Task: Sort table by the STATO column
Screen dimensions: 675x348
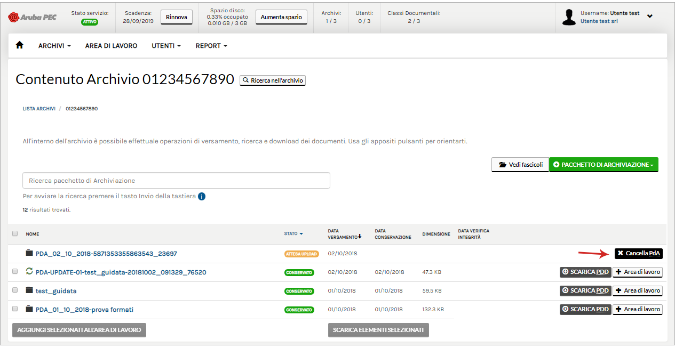Action: coord(293,233)
